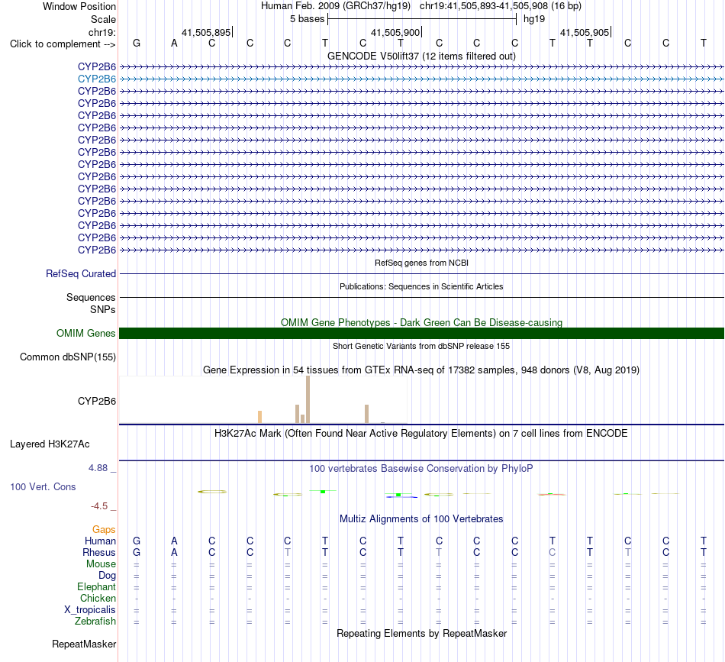The height and width of the screenshot is (662, 725).
Task: Click the 'X_tropicalis' species label
Action: tap(90, 610)
